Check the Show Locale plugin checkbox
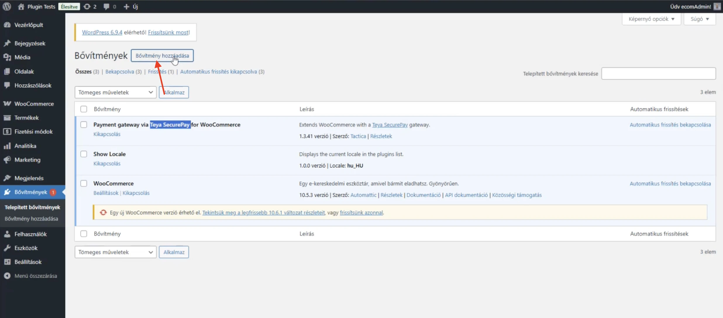Screen dimensions: 723x318 point(84,154)
